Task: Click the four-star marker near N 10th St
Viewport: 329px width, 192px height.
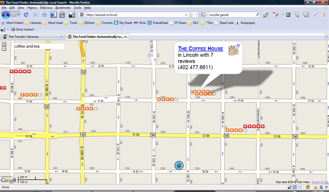Action: tap(87, 108)
